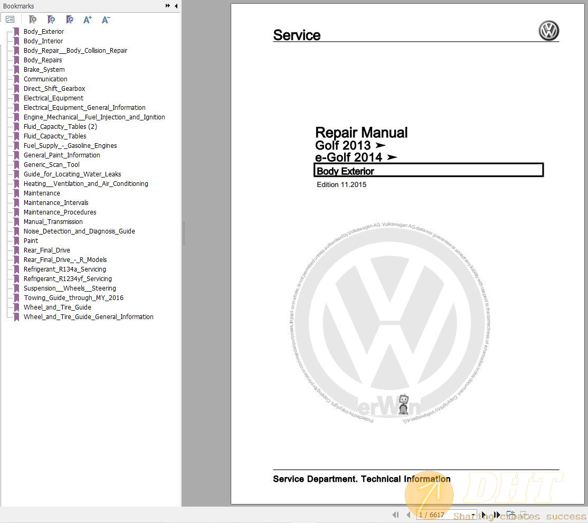Go to the Communication bookmark

click(45, 79)
